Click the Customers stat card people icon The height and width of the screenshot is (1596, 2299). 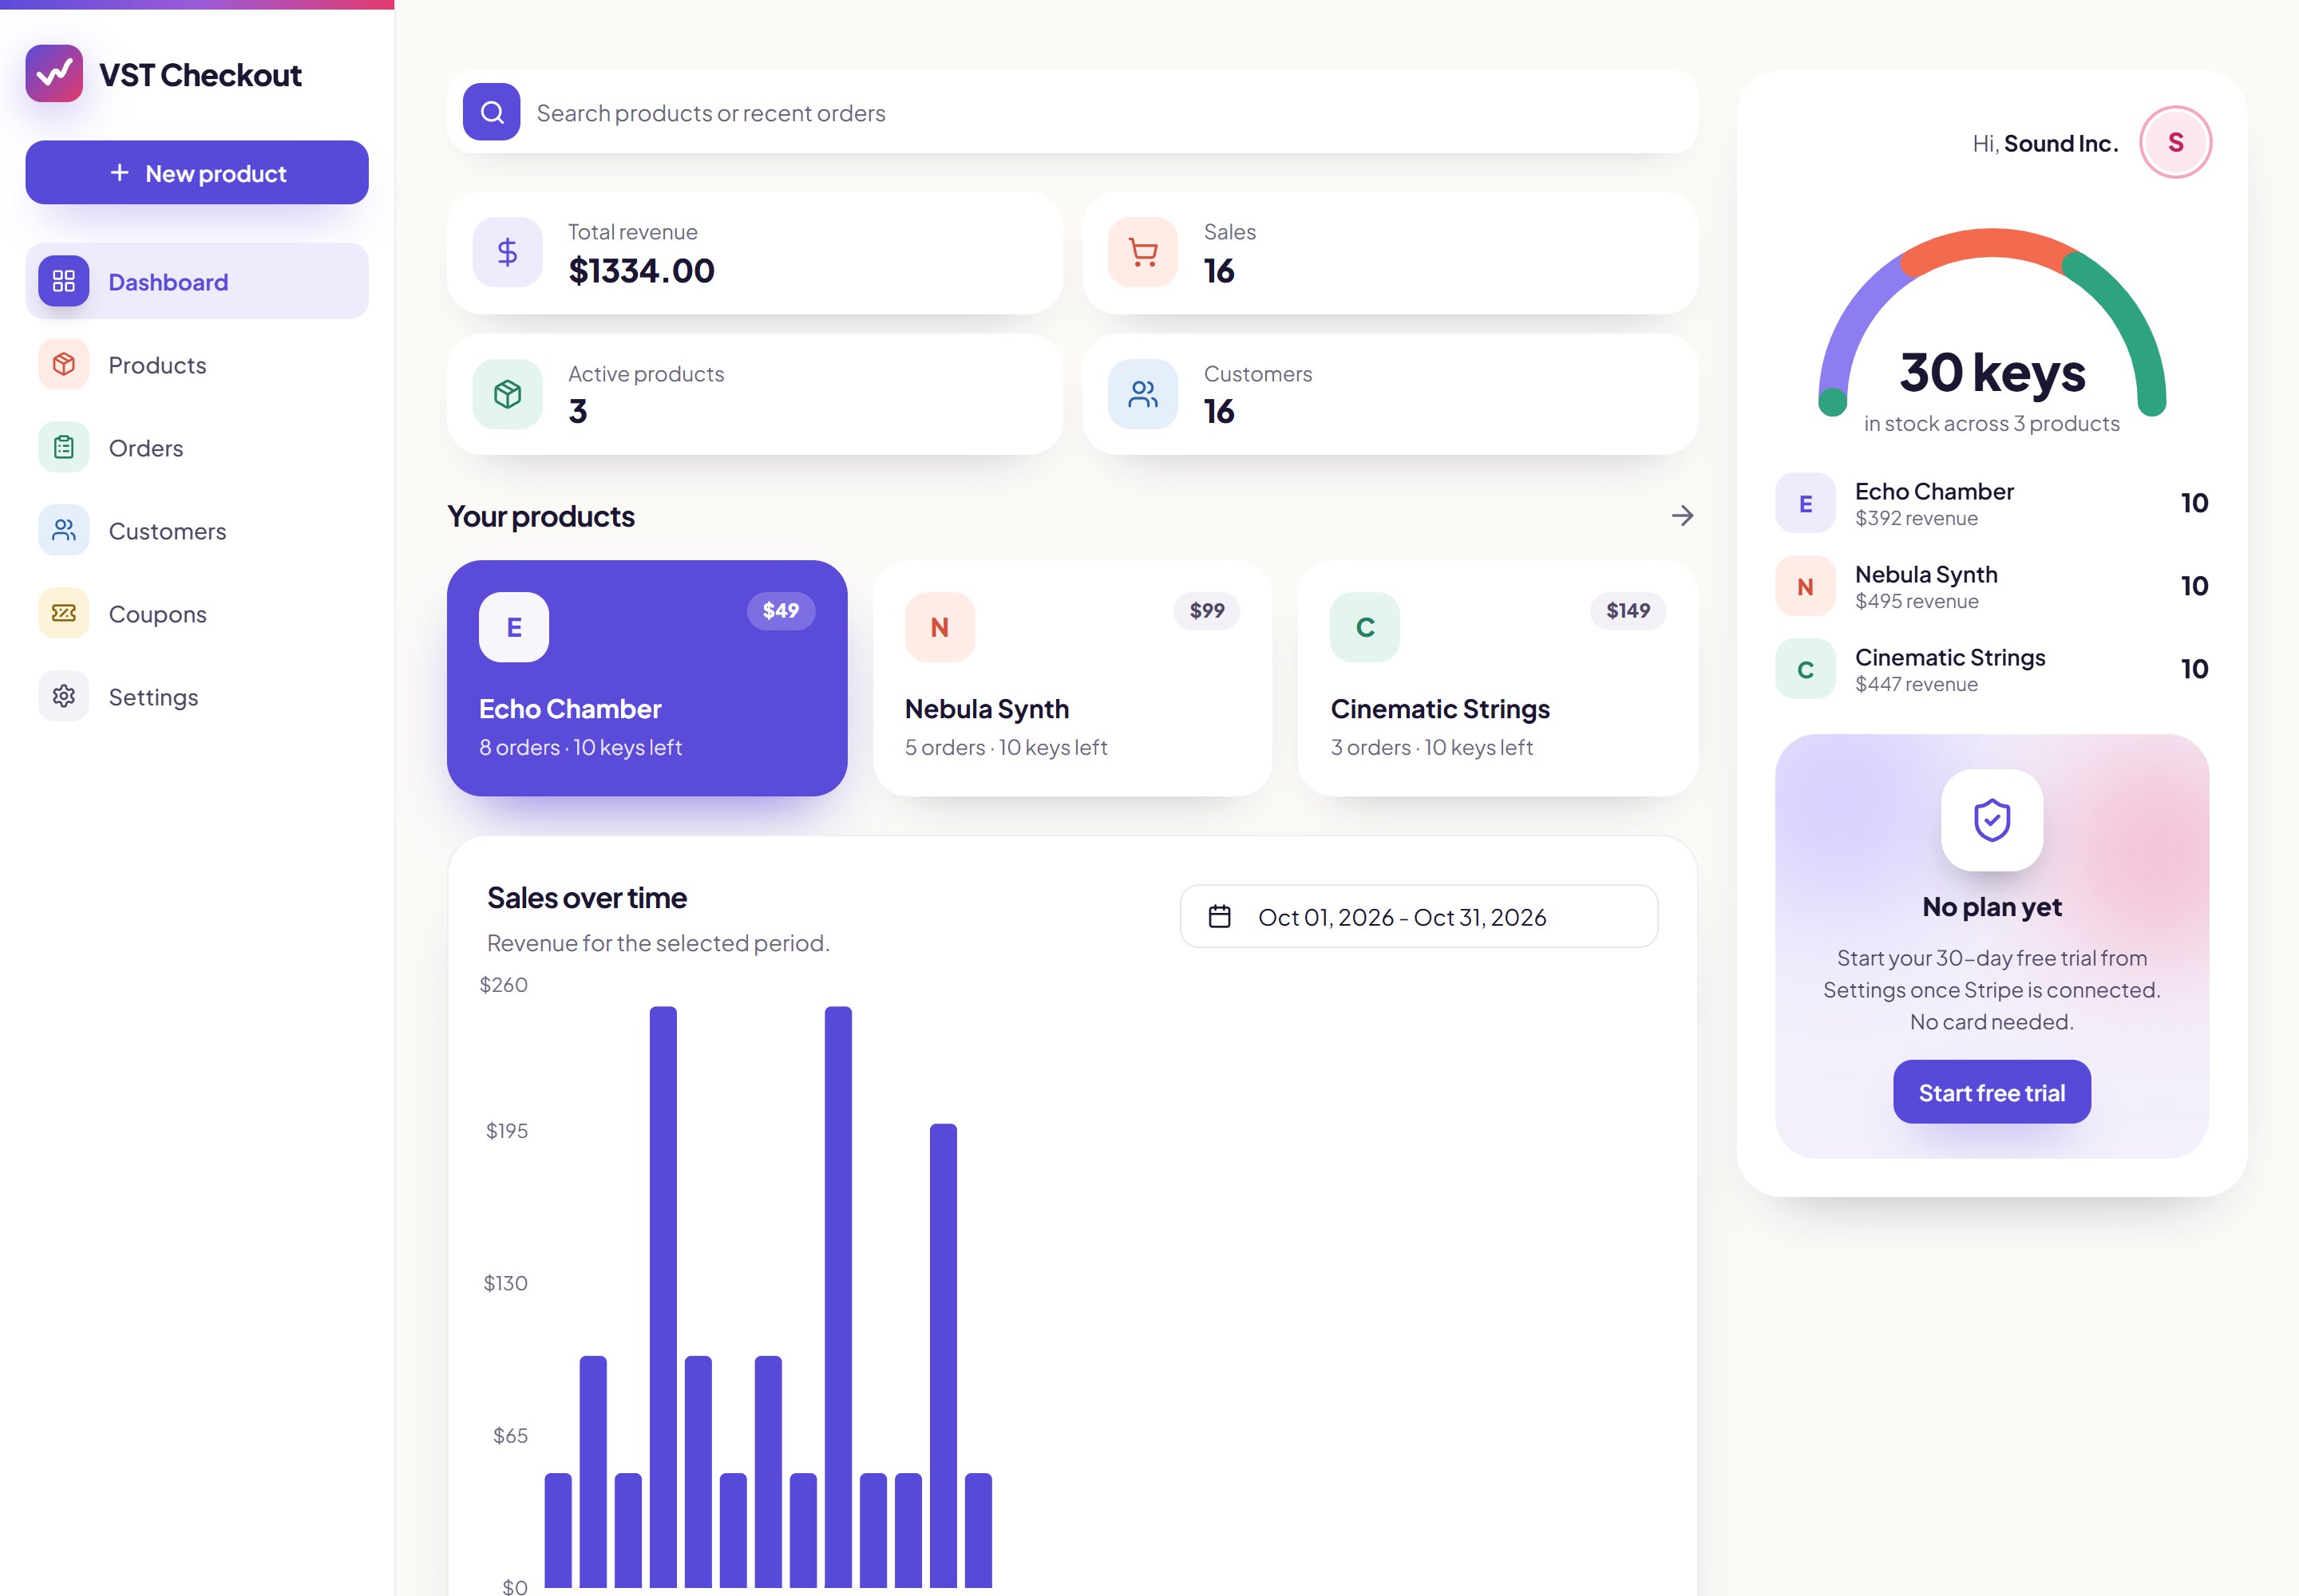[x=1142, y=394]
